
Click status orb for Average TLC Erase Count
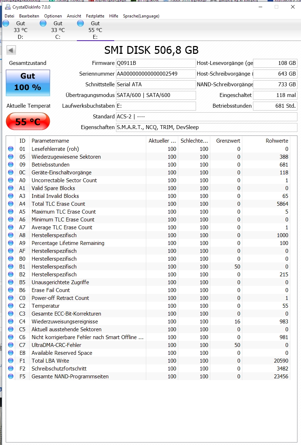[x=11, y=227]
